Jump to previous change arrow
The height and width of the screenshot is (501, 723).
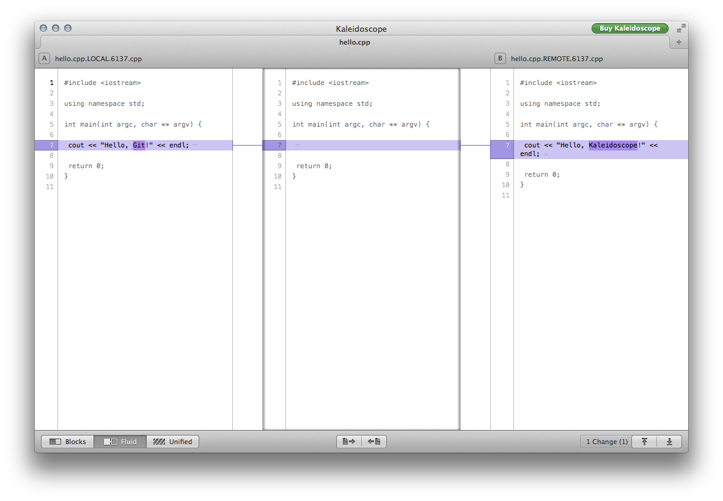click(644, 442)
